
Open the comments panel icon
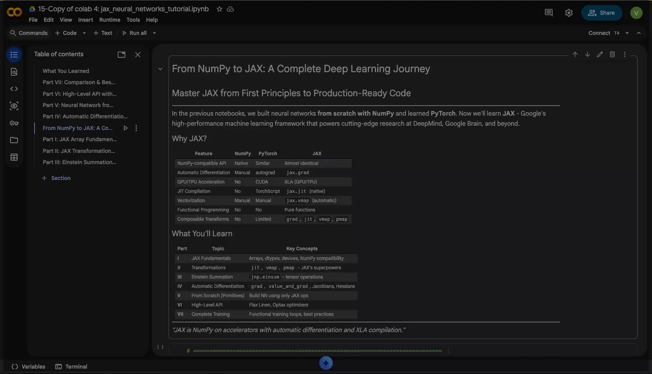[x=549, y=12]
